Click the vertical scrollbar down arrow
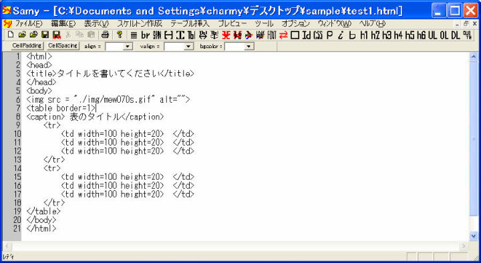 pos(474,236)
